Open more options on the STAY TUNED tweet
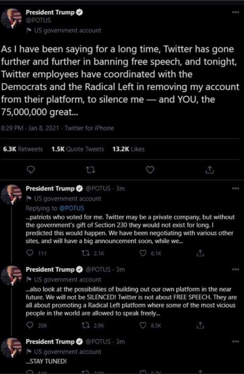Viewport: 244px width, 374px height. (x=235, y=342)
